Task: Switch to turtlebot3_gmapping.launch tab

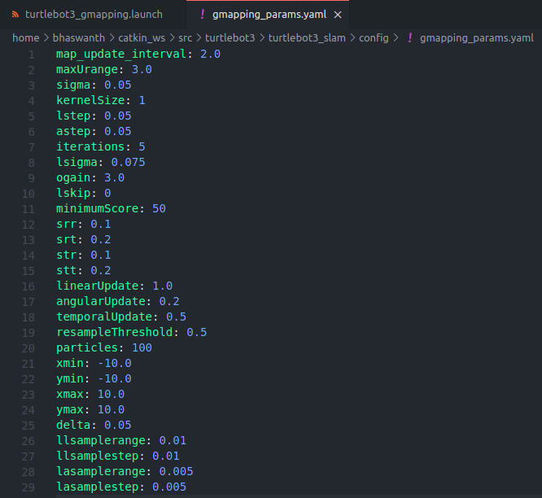Action: 93,15
